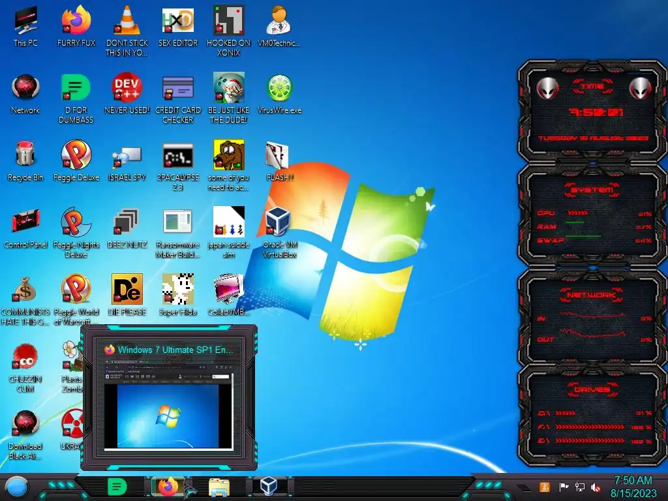Open the This PC desktop icon
This screenshot has height=501, width=668.
(25, 20)
